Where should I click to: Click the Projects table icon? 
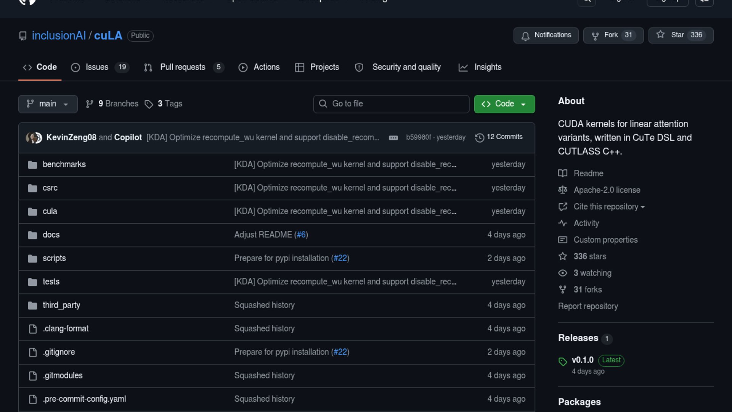click(300, 68)
